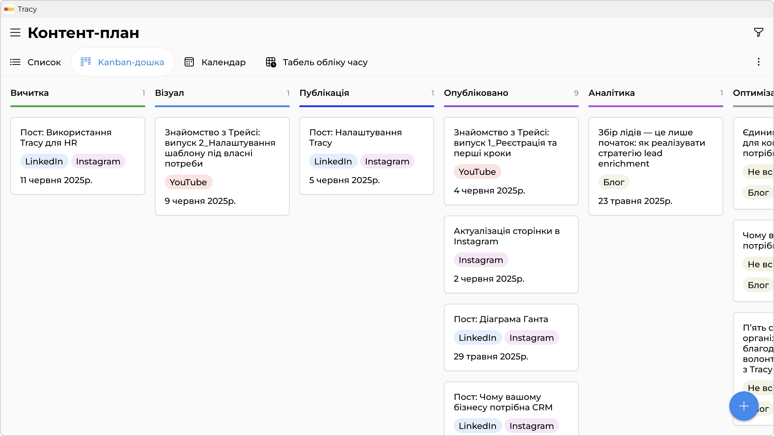The image size is (774, 436).
Task: Open the hamburger navigation menu
Action: 15,32
